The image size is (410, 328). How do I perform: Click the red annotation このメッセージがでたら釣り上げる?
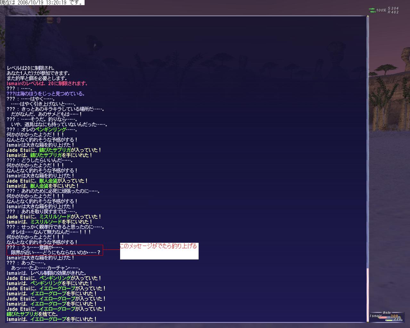tap(158, 246)
